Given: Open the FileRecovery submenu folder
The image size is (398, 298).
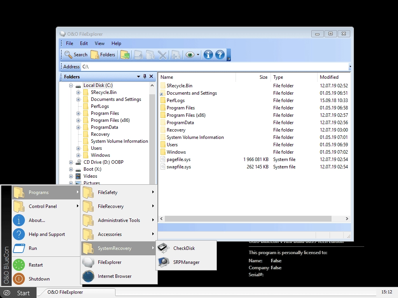Looking at the screenshot, I should [119, 206].
